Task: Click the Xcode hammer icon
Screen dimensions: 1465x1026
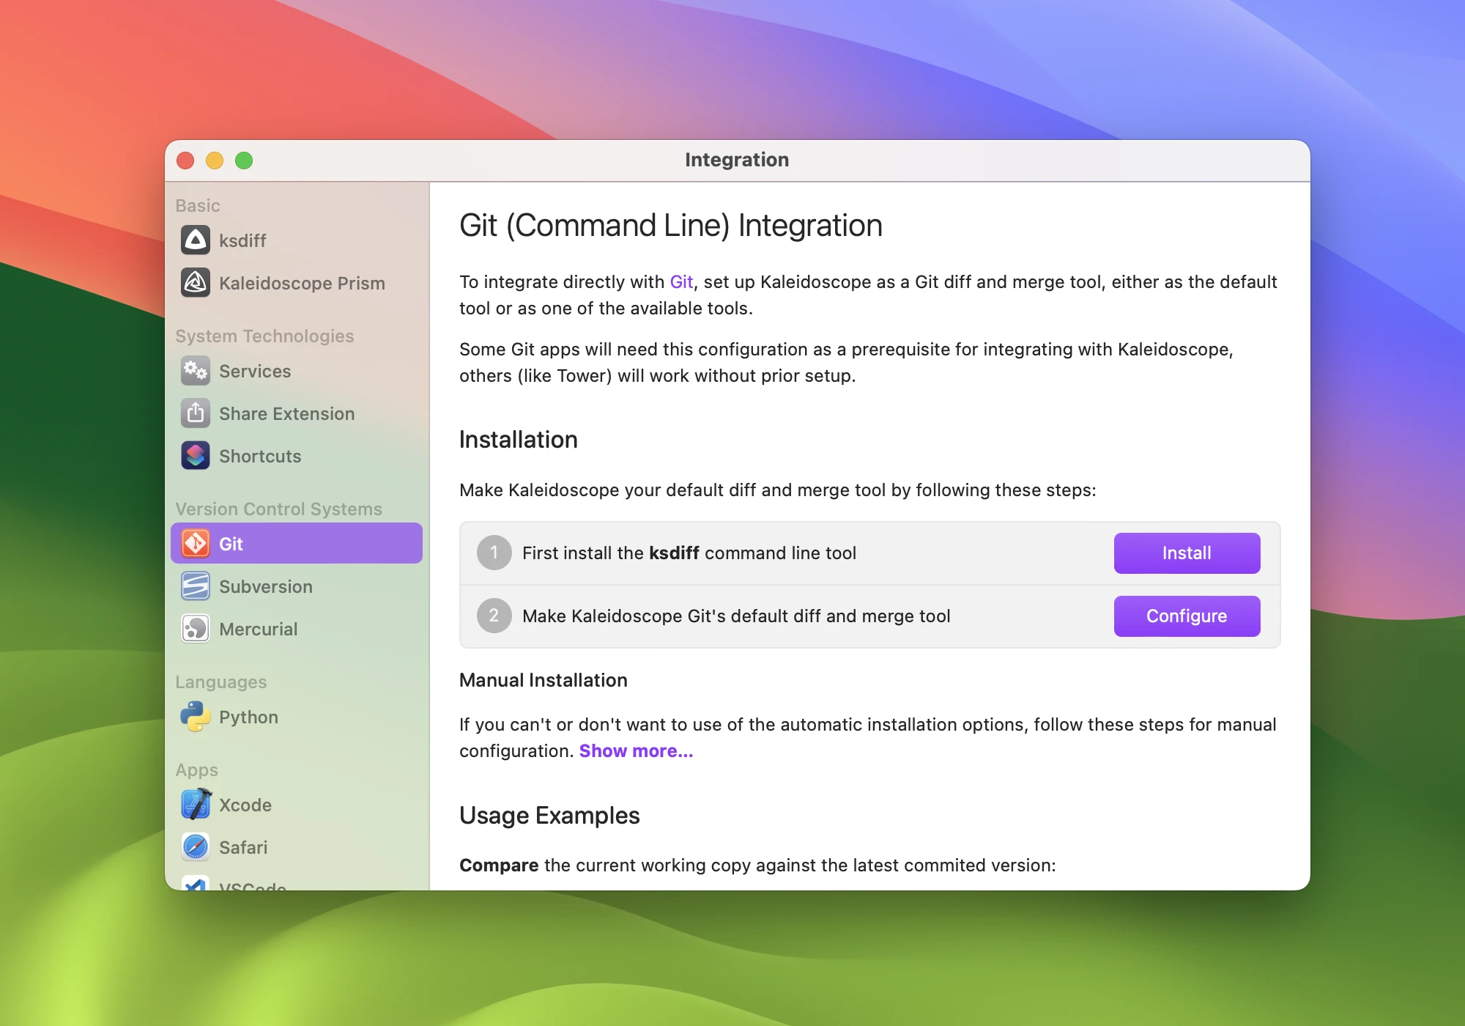Action: point(196,805)
